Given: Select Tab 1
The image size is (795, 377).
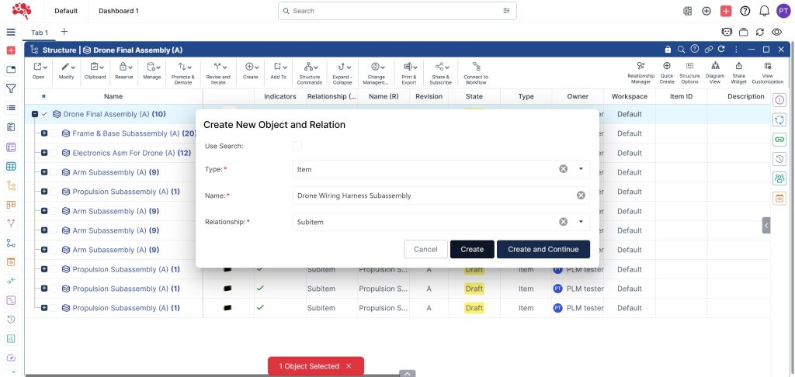Looking at the screenshot, I should click(x=40, y=33).
